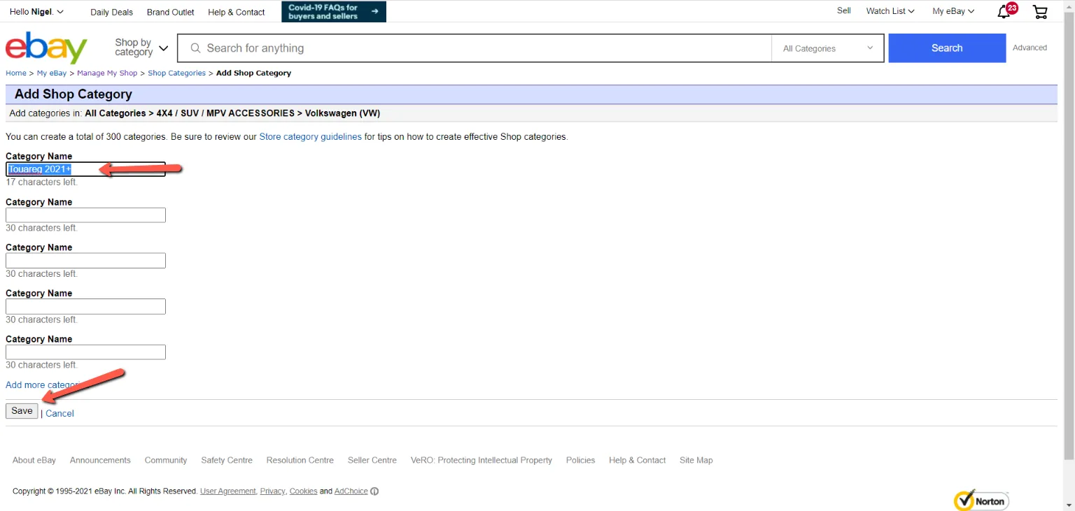Go to Home breadcrumb
The height and width of the screenshot is (511, 1075).
[16, 73]
